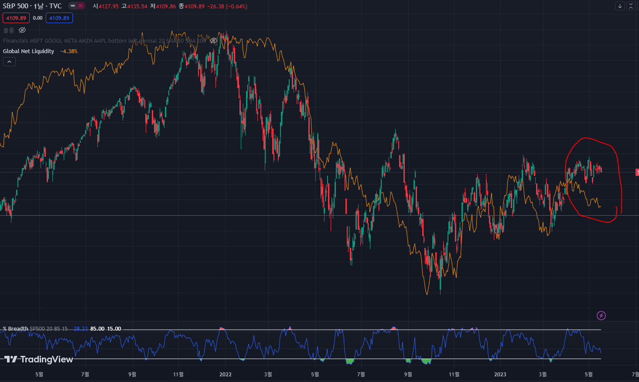The image size is (639, 382).
Task: Click the -26.38 (-0.64%) change value
Action: coord(227,6)
